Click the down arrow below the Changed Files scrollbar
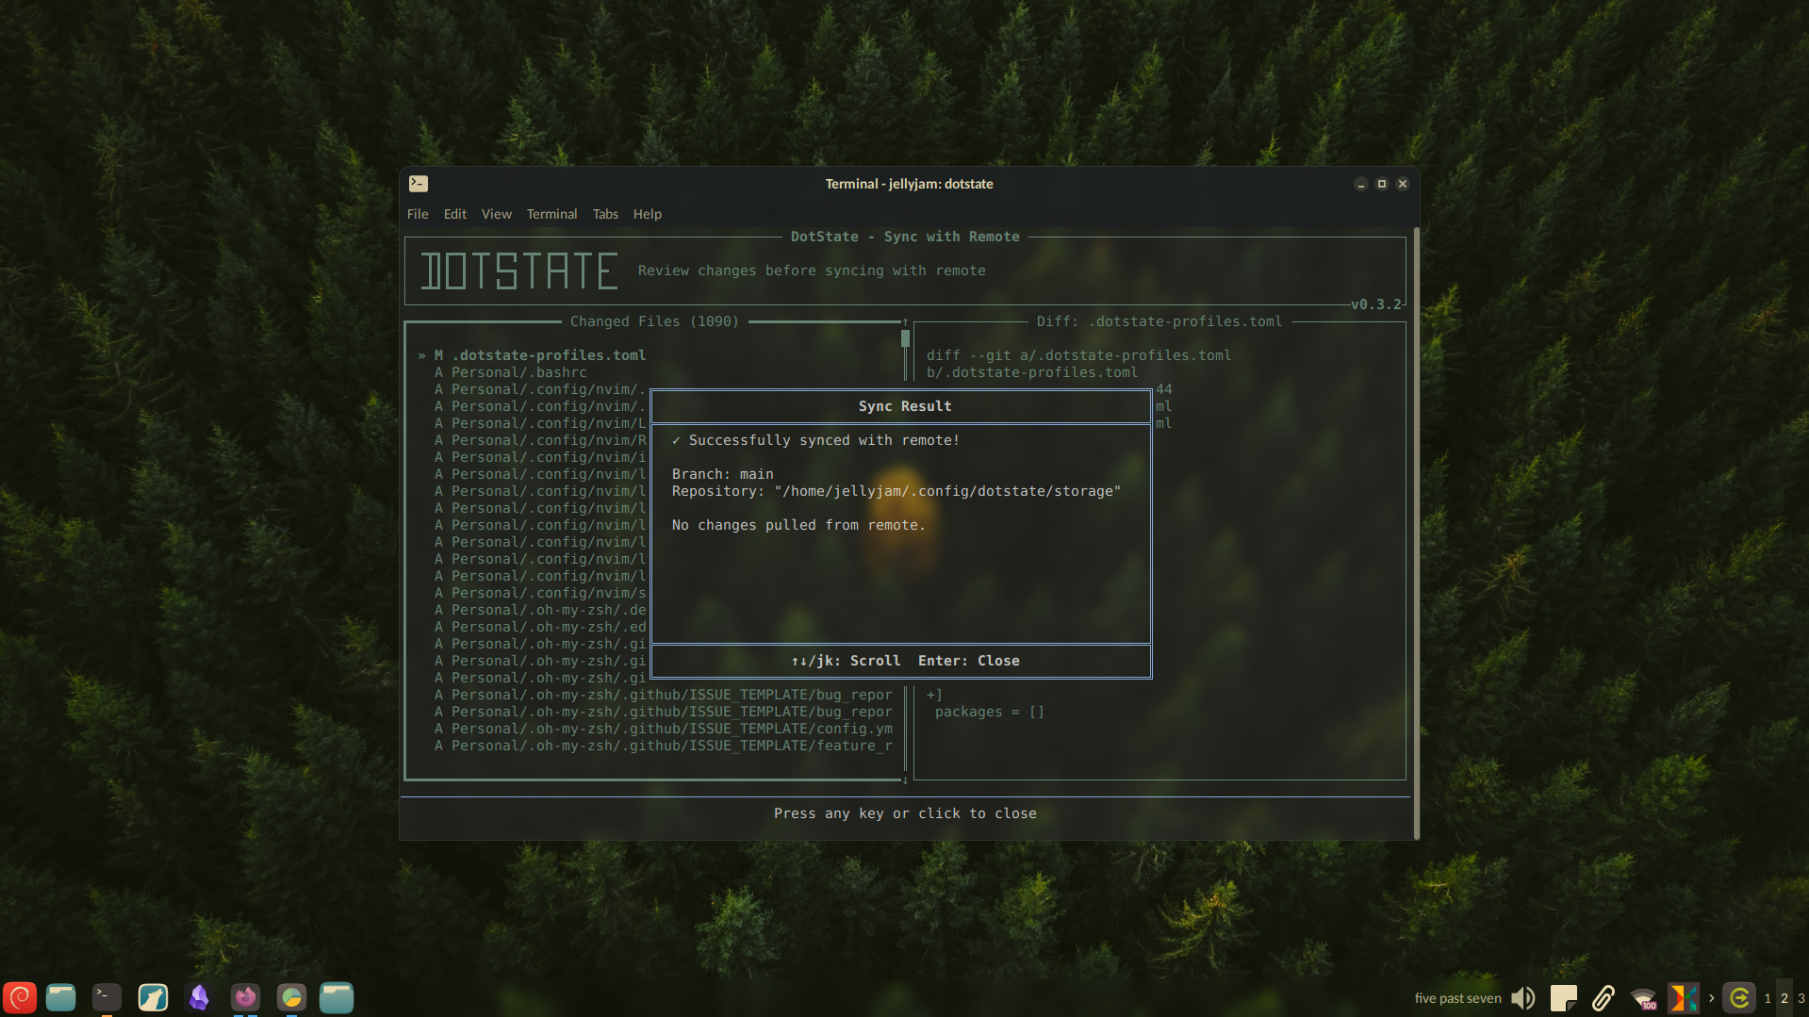 905,780
